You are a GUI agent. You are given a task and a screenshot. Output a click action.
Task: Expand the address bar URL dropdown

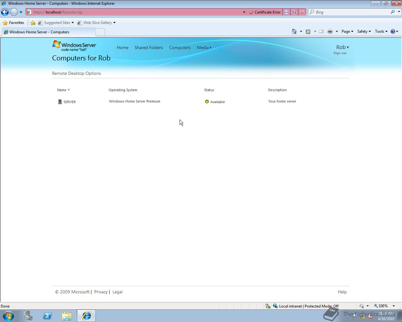click(x=244, y=12)
